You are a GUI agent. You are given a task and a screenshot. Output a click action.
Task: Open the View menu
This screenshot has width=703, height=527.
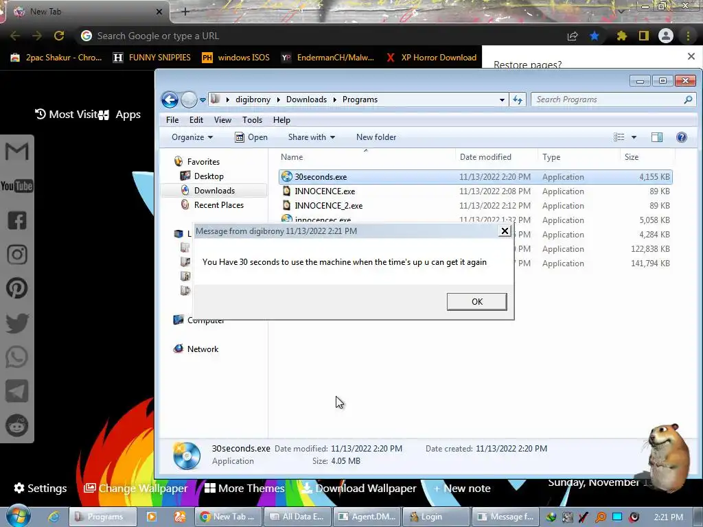coord(222,120)
